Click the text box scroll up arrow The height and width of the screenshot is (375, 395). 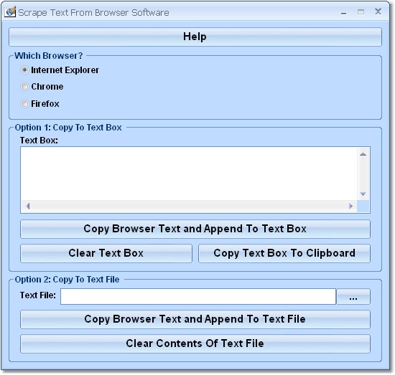point(363,154)
